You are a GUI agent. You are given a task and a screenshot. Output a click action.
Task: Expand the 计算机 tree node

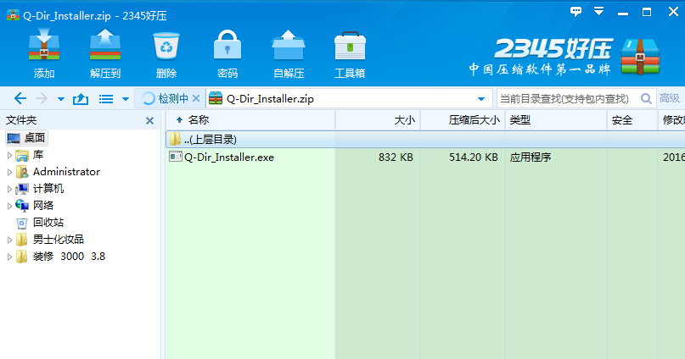coord(9,189)
